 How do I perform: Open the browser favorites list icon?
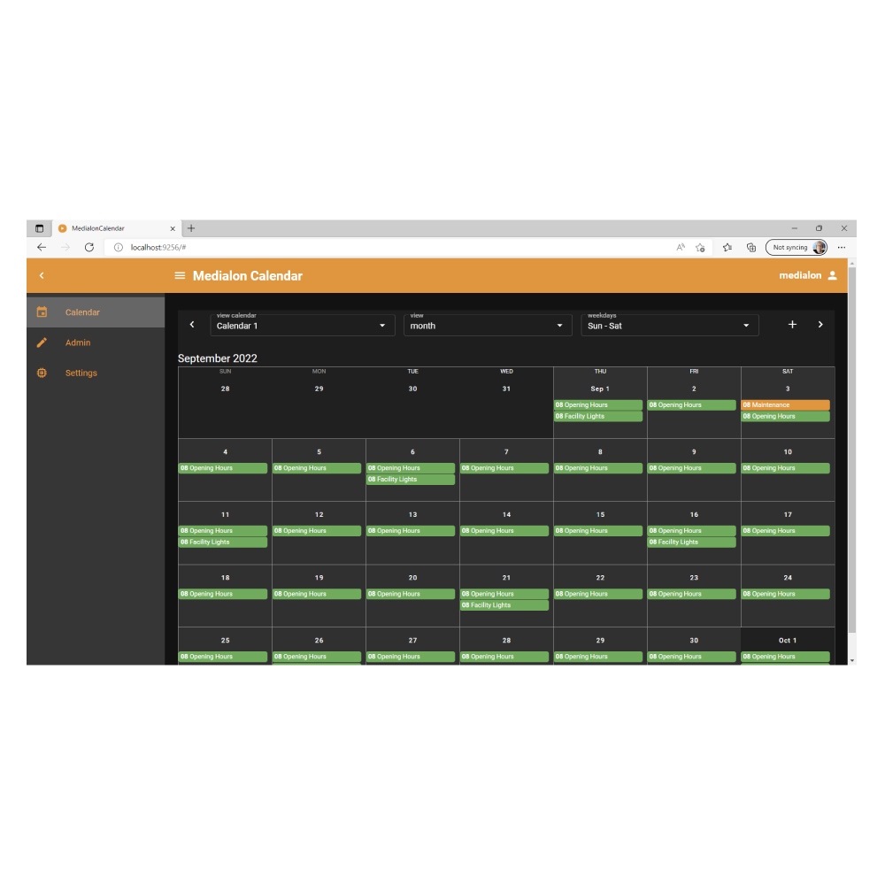tap(727, 247)
